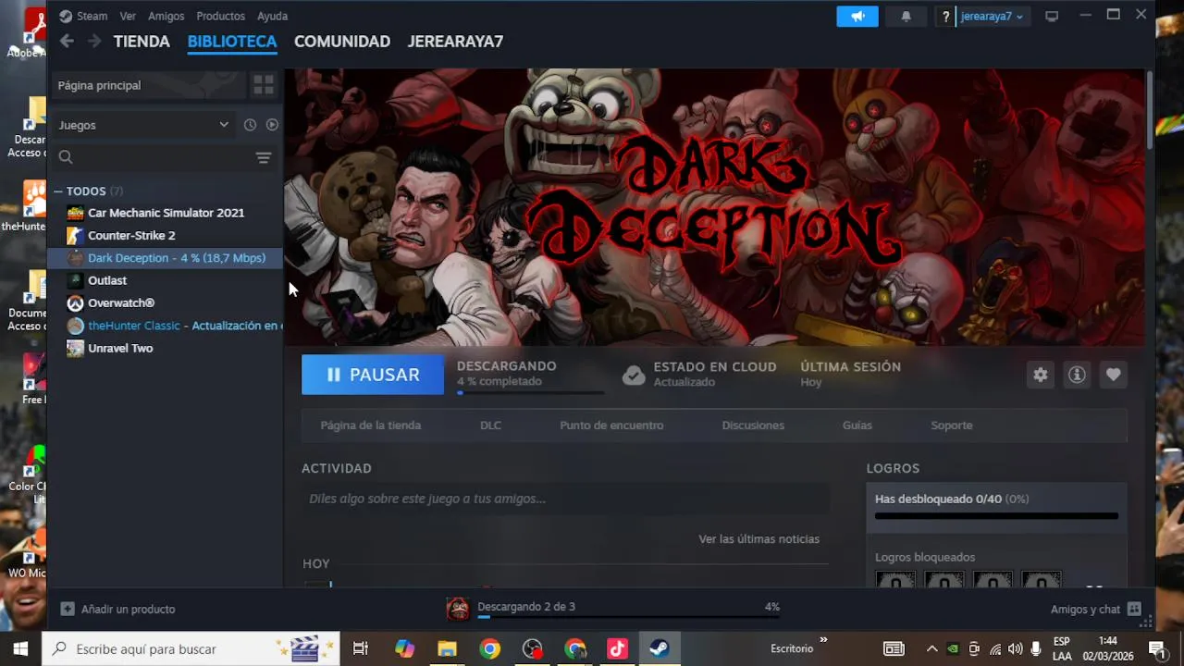This screenshot has width=1184, height=666.
Task: Launch File Explorer from taskbar
Action: pos(447,649)
